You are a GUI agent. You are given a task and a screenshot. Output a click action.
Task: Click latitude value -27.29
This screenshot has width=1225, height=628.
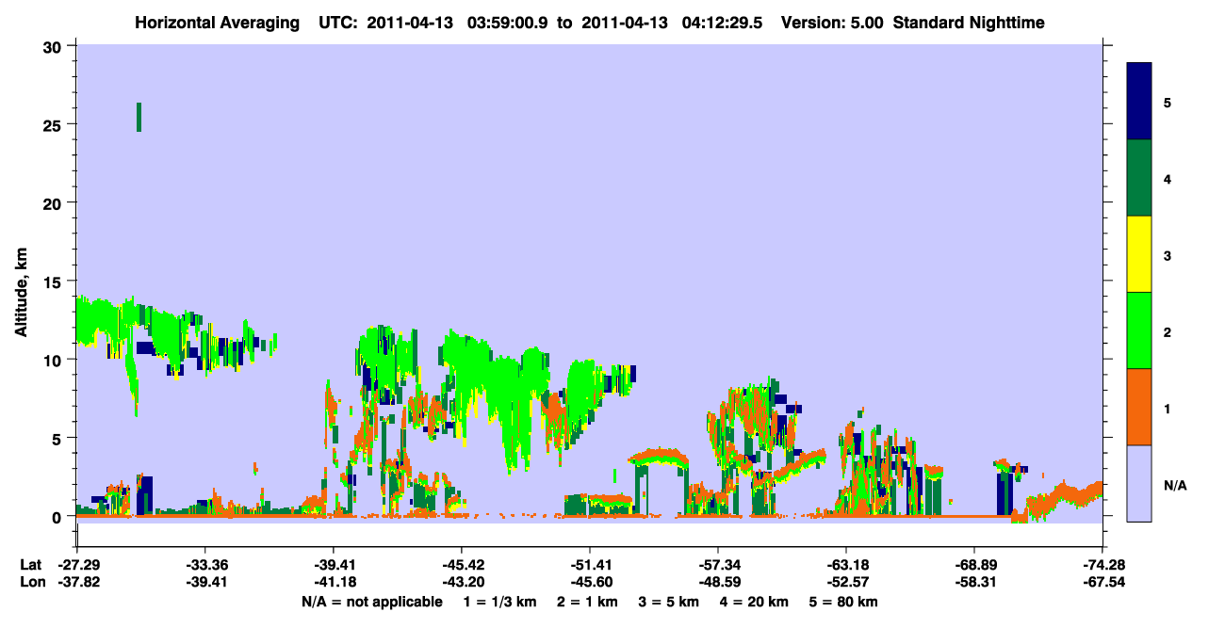click(x=76, y=565)
